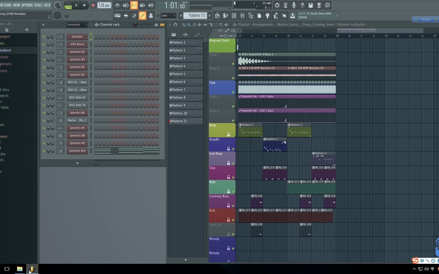The width and height of the screenshot is (439, 274).
Task: Toggle typing keyboard to piano keyboard
Action: tap(117, 15)
